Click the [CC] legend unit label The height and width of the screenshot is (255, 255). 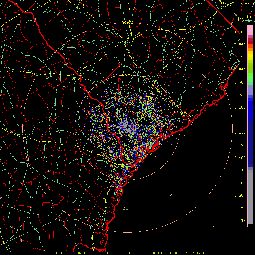pos(242,20)
